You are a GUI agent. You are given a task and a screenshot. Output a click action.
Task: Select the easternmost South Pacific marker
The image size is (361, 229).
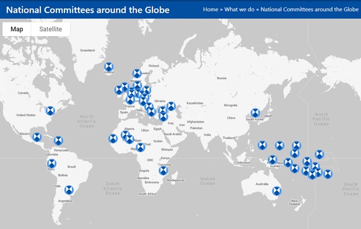pyautogui.click(x=328, y=174)
